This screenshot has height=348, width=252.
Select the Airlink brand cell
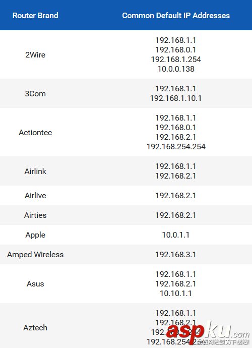(35, 171)
